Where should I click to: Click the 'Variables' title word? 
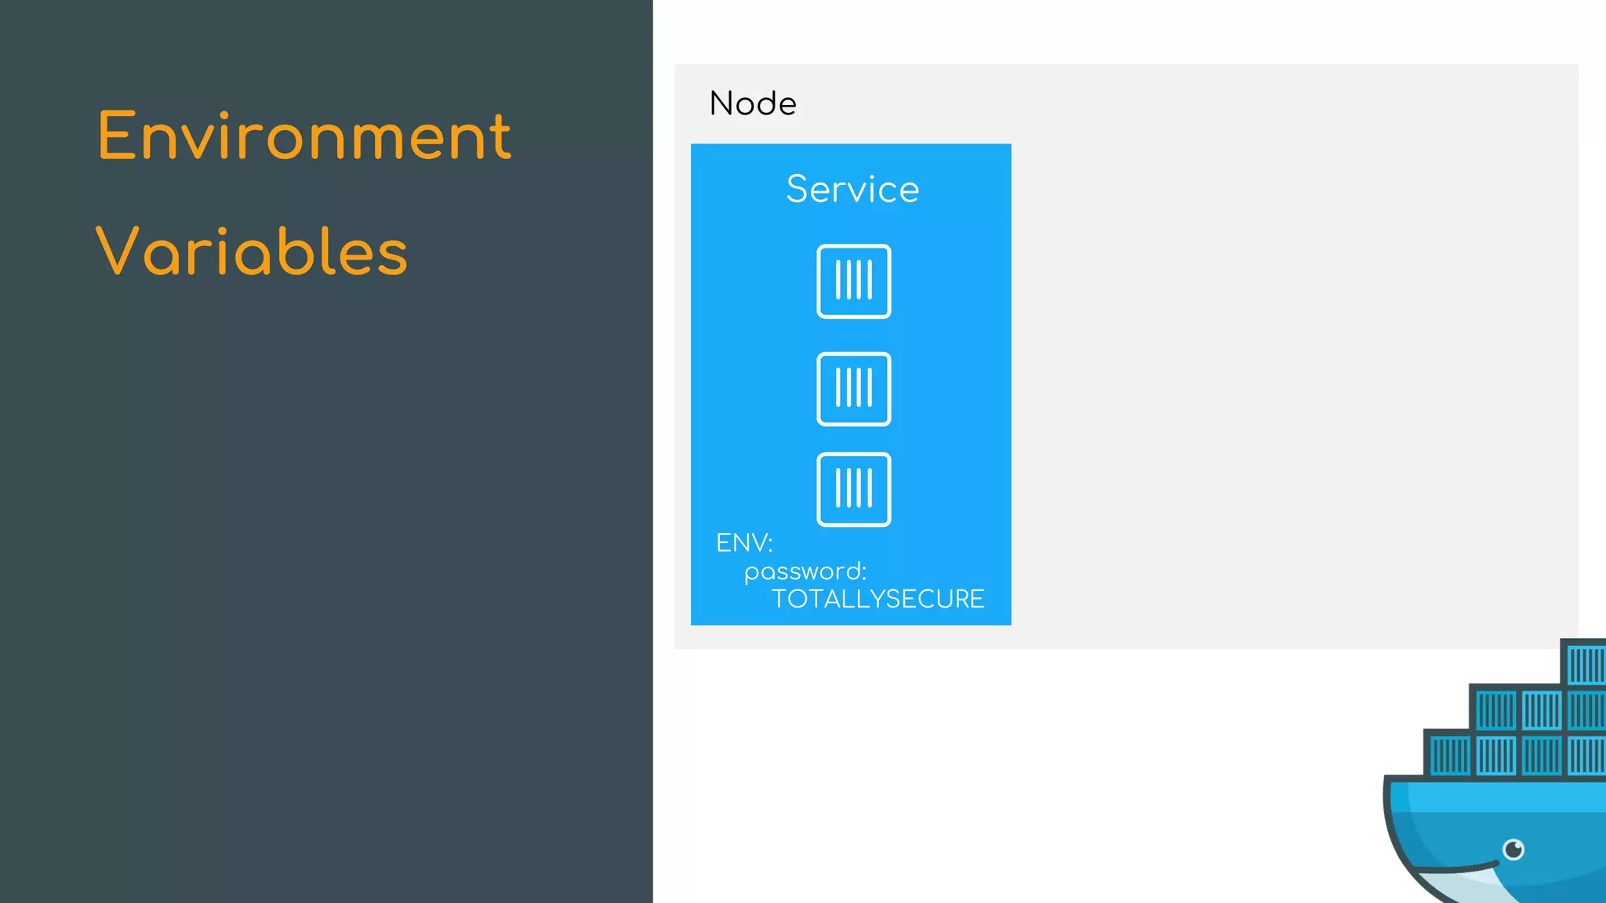252,252
